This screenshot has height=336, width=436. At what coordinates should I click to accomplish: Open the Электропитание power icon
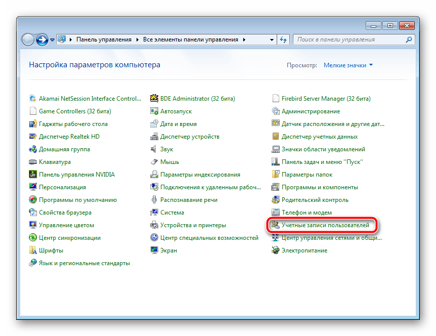pyautogui.click(x=276, y=250)
